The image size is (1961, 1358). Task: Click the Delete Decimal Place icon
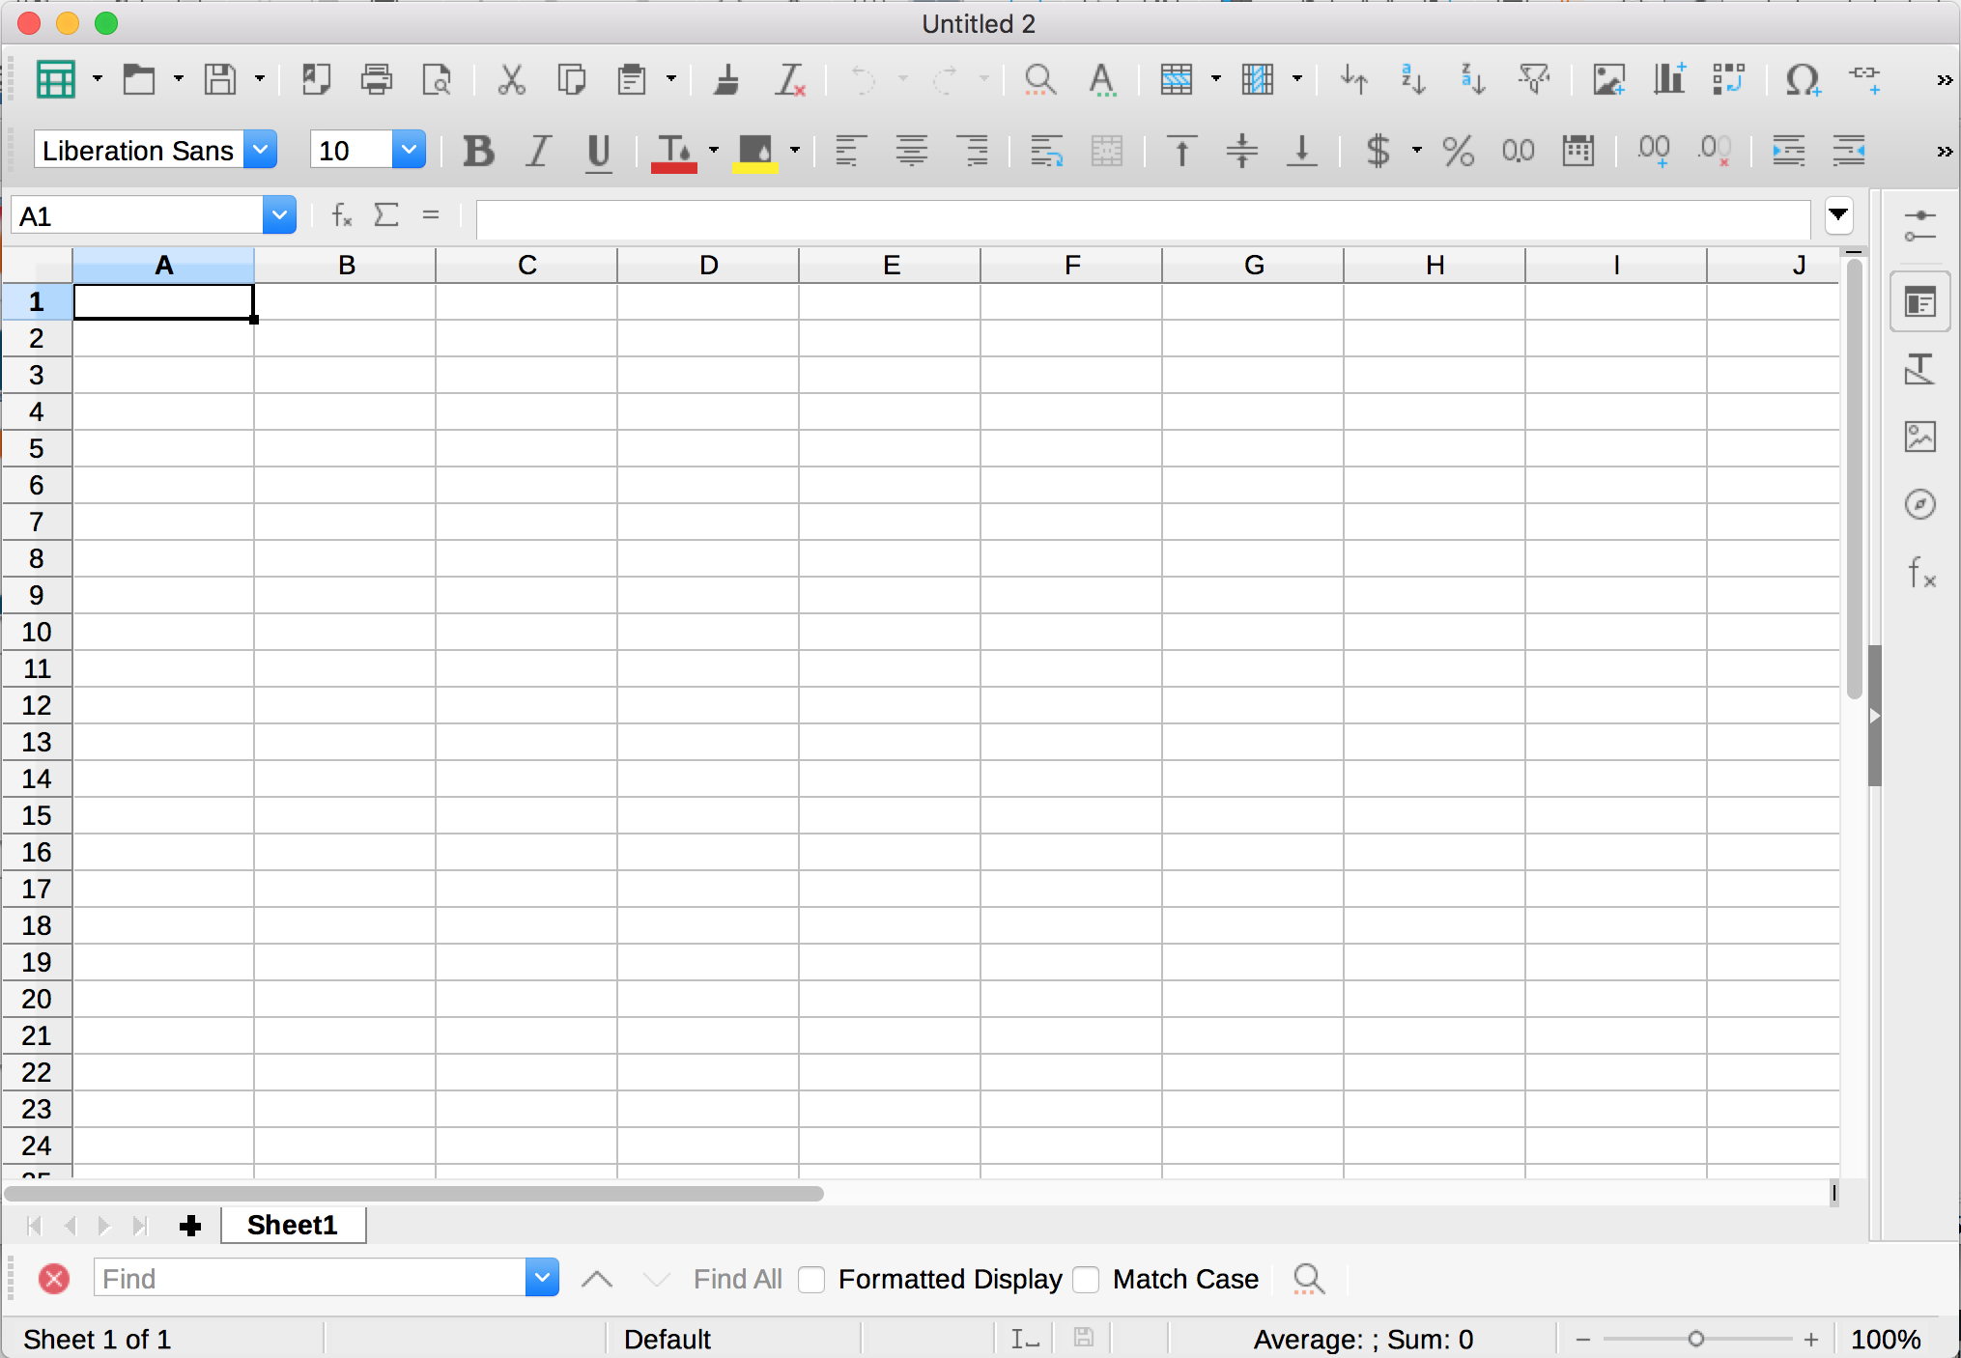tap(1715, 151)
